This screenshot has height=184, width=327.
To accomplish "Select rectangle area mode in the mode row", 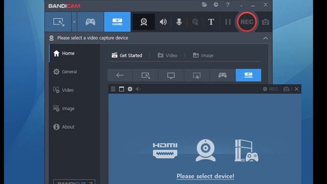I will 146,75.
